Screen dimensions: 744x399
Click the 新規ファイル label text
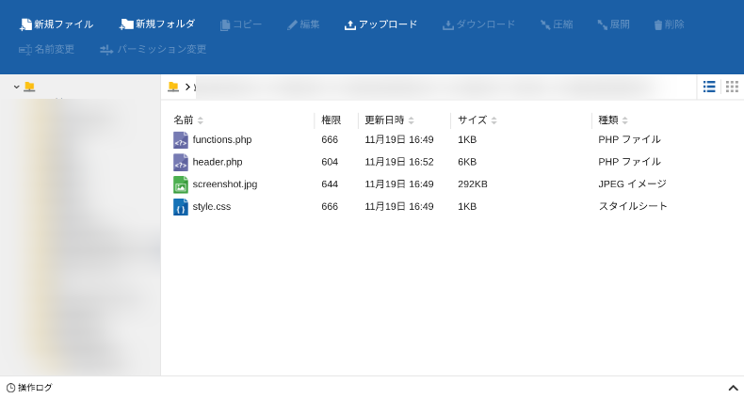(64, 24)
